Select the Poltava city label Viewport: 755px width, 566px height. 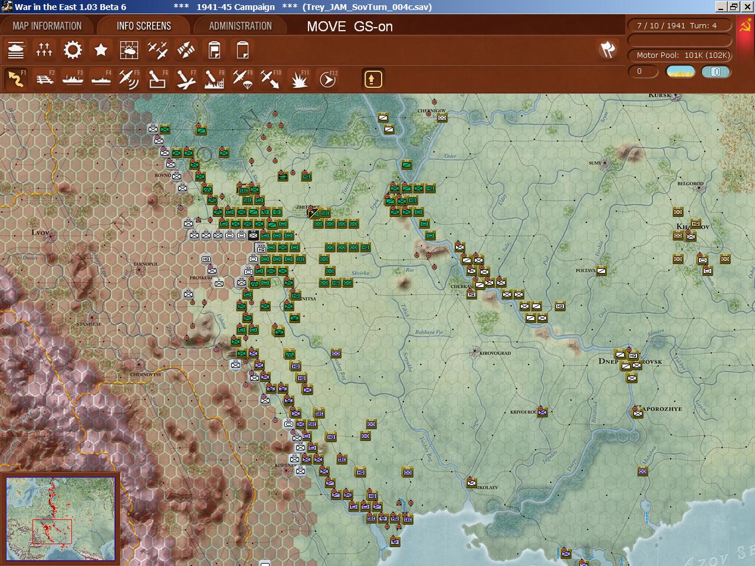pos(585,271)
